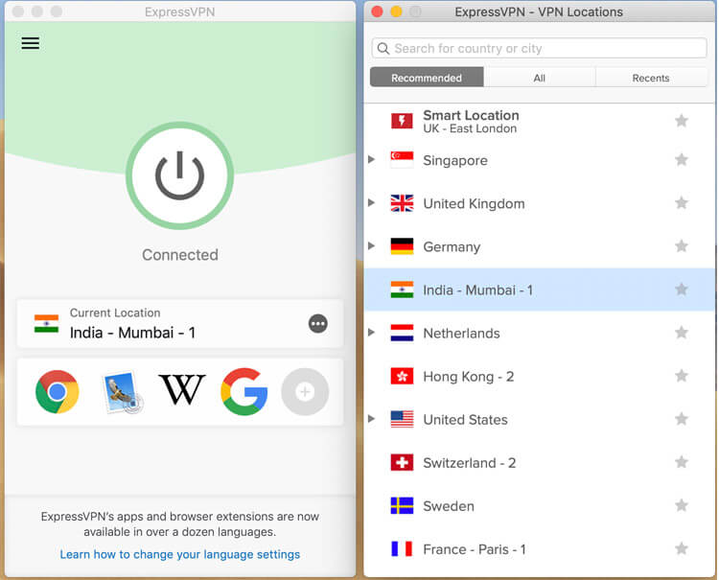719x580 pixels.
Task: Select United States in the locations list
Action: coord(539,420)
